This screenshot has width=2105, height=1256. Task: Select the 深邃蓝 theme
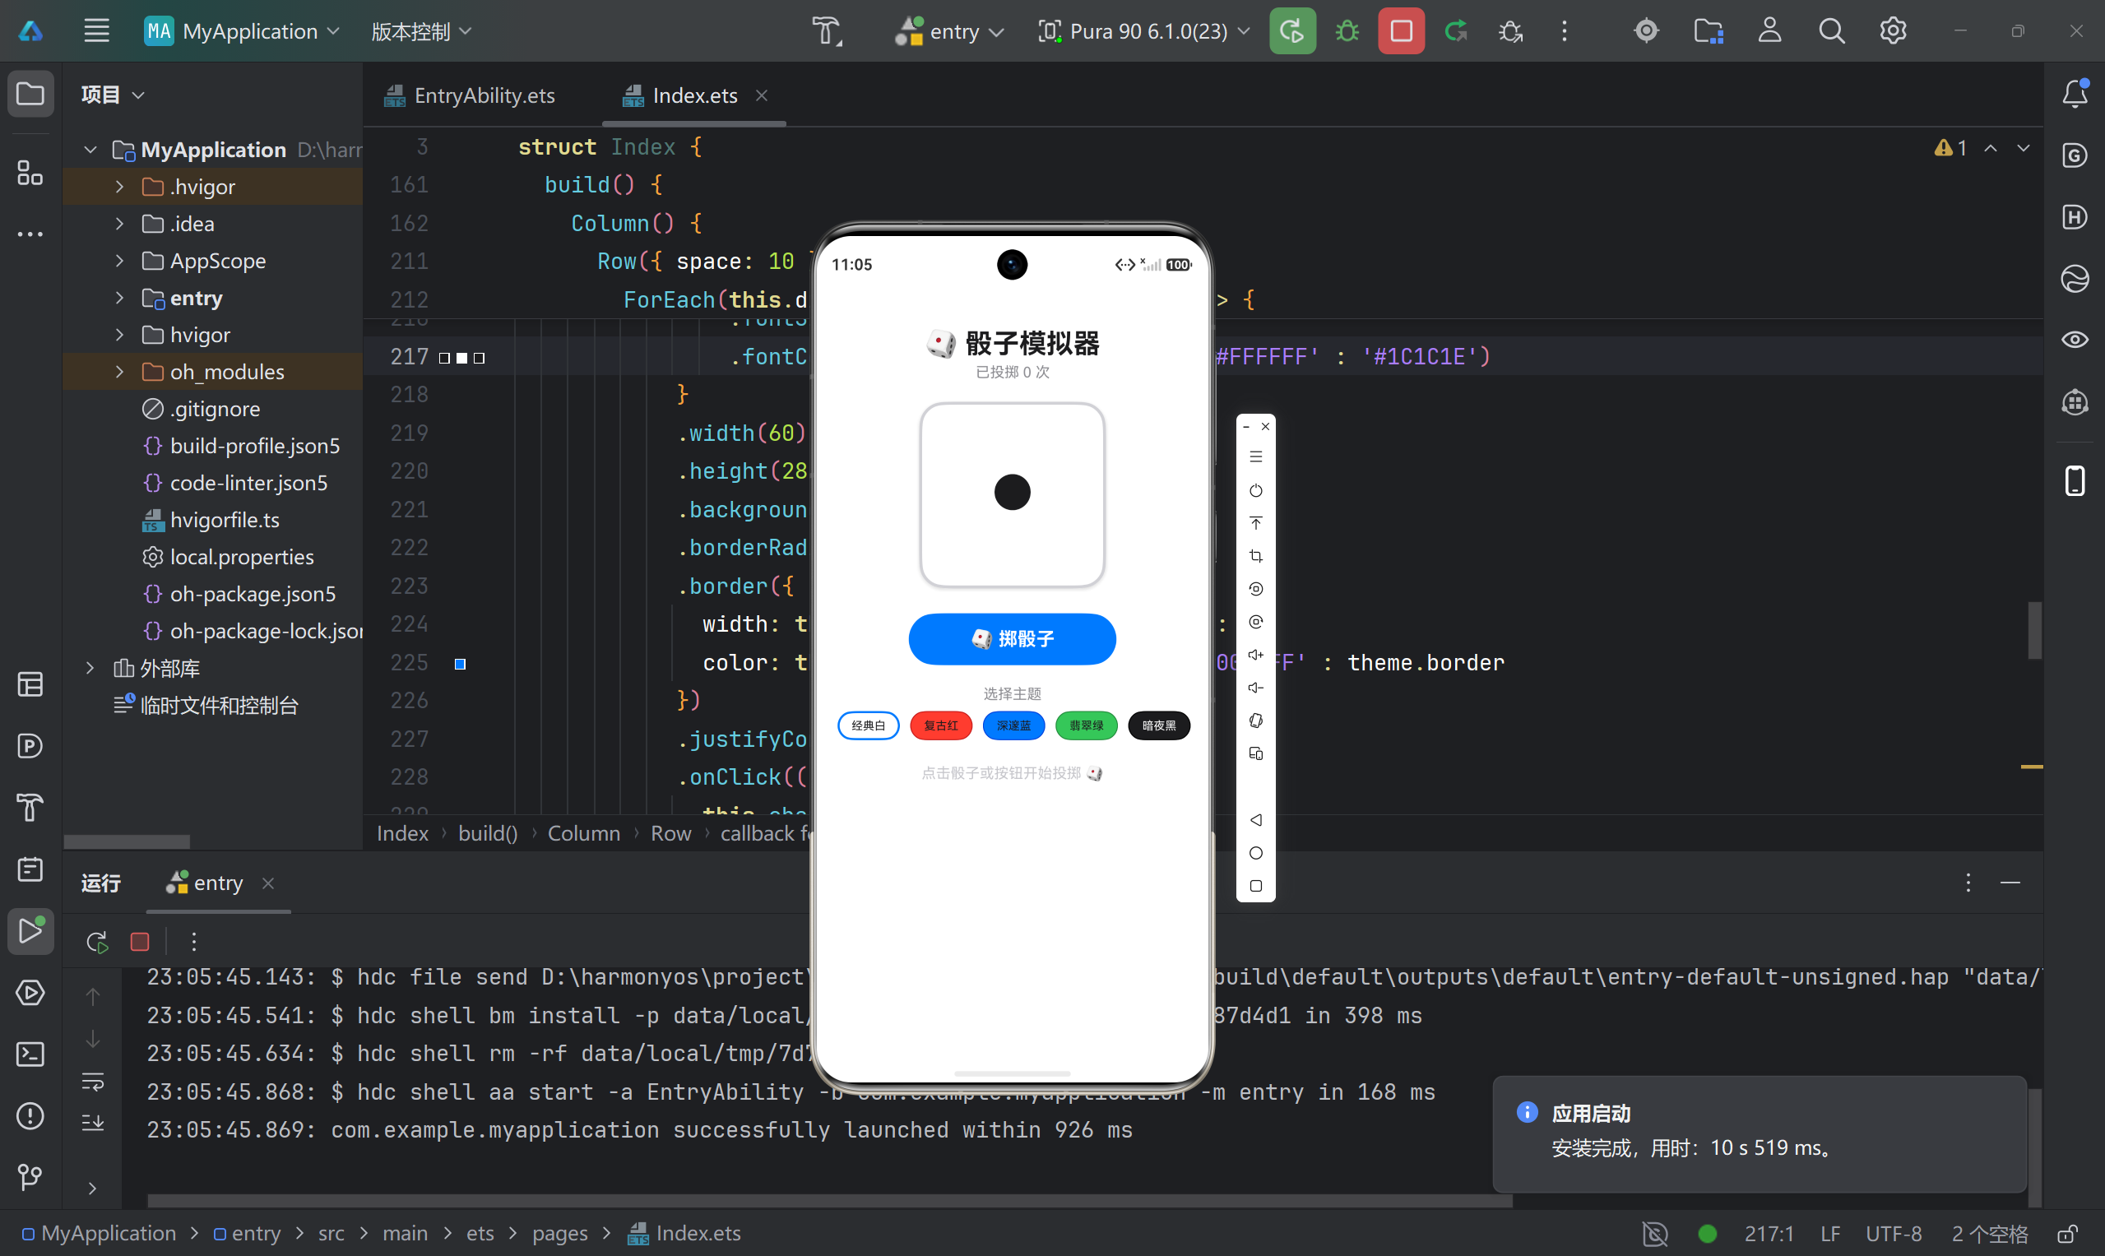pyautogui.click(x=1013, y=725)
